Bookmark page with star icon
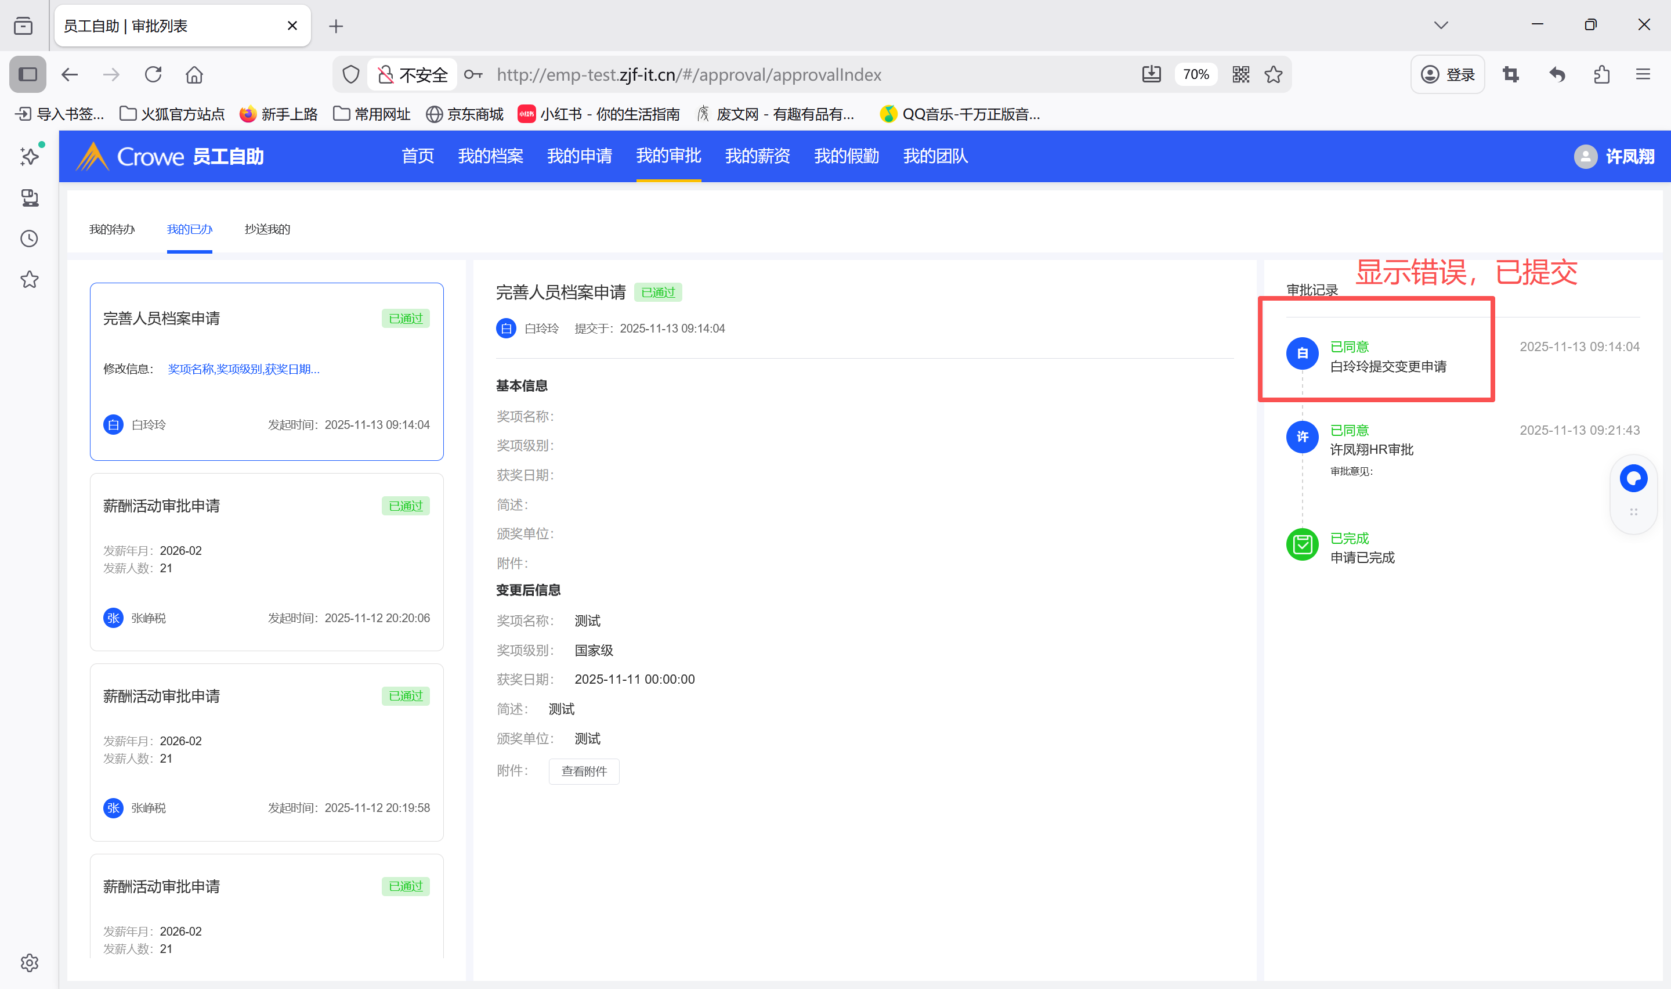 click(x=1274, y=75)
